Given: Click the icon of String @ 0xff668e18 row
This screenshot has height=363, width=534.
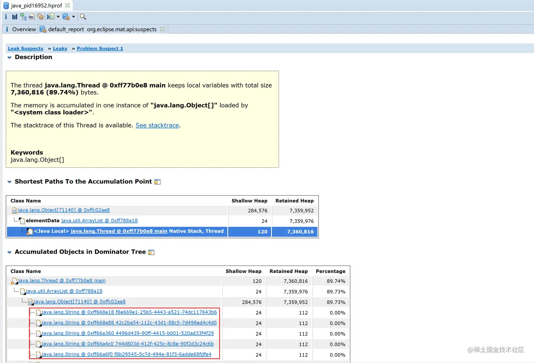Looking at the screenshot, I should [38, 313].
